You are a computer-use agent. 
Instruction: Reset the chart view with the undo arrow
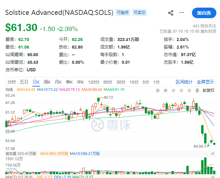tap(158, 90)
